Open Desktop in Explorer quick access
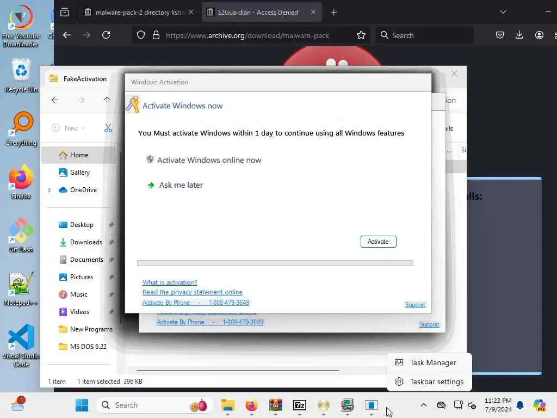The height and width of the screenshot is (418, 557). [x=82, y=225]
